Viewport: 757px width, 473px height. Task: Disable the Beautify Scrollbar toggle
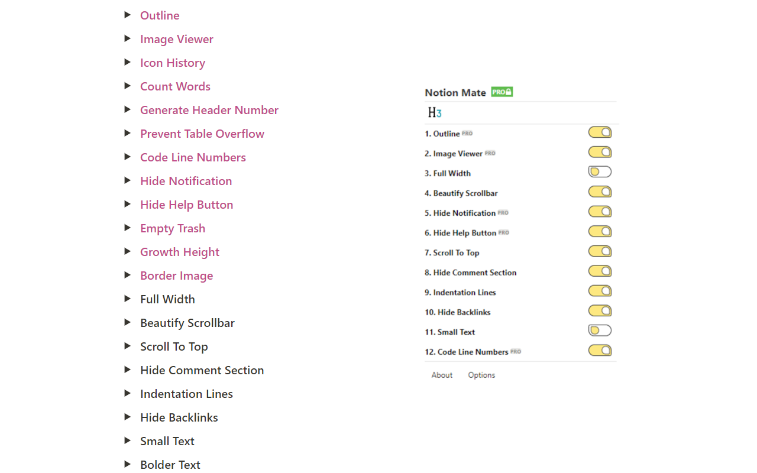coord(600,192)
